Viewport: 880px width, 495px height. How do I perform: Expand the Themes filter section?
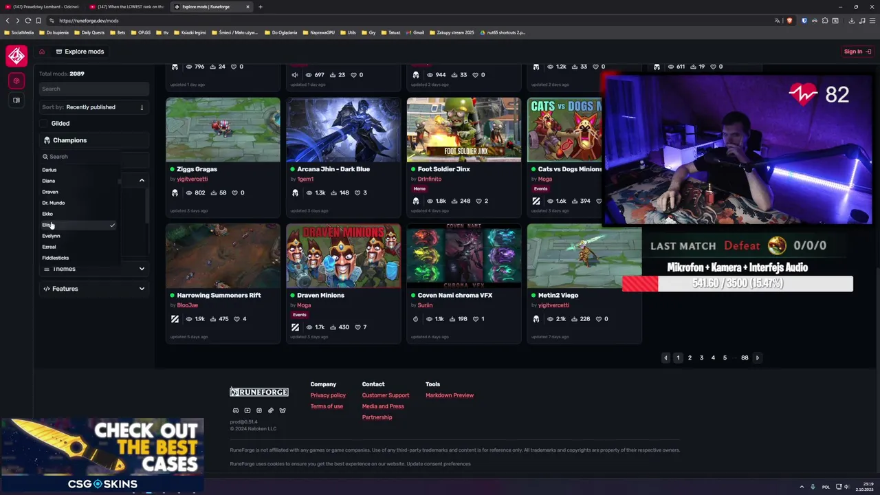(93, 269)
